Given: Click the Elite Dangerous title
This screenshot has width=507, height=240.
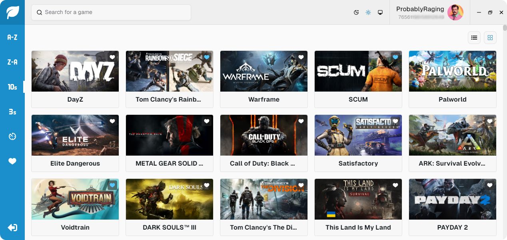Looking at the screenshot, I should coord(75,164).
